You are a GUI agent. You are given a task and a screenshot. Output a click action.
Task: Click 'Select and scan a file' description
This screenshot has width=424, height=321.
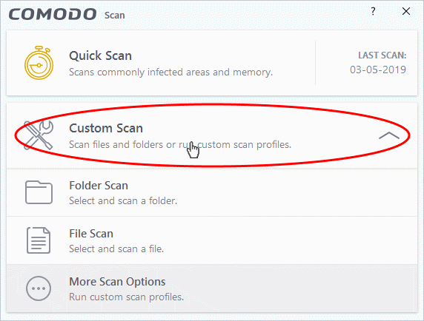pos(116,249)
